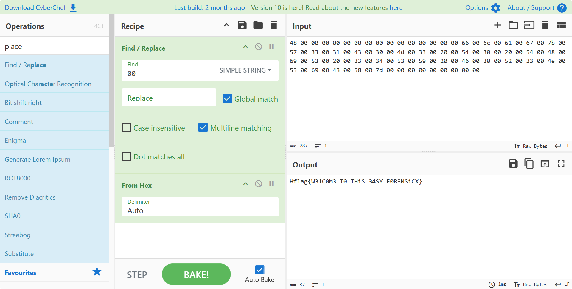Viewport: 572px width, 289px height.
Task: Open file as input icon
Action: pos(529,25)
